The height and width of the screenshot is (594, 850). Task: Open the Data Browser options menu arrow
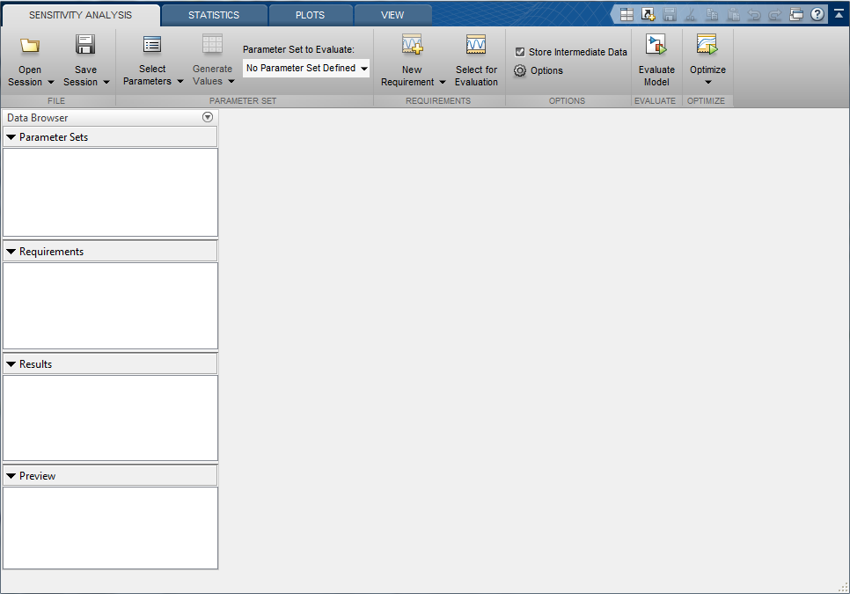(x=208, y=117)
